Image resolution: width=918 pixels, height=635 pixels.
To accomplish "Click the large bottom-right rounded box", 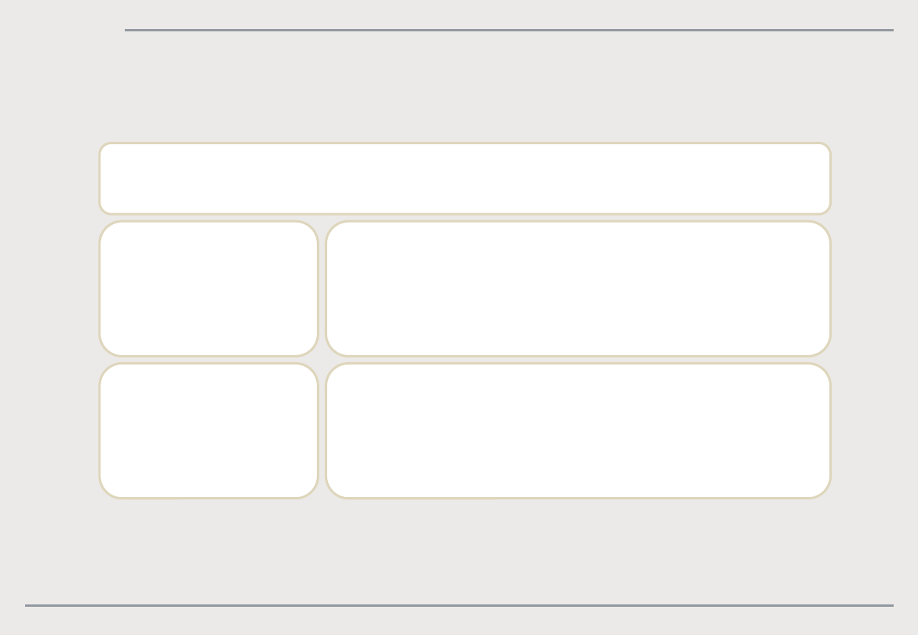I will coord(578,430).
